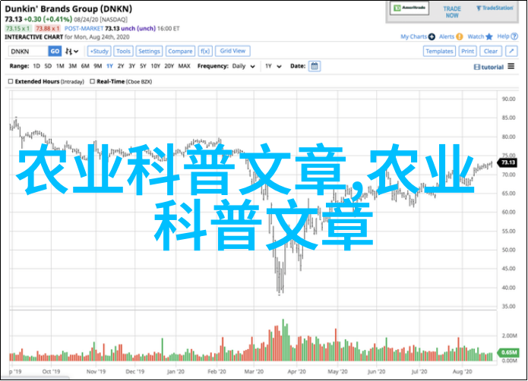The width and height of the screenshot is (528, 381).
Task: Click the Templates button
Action: (x=439, y=52)
